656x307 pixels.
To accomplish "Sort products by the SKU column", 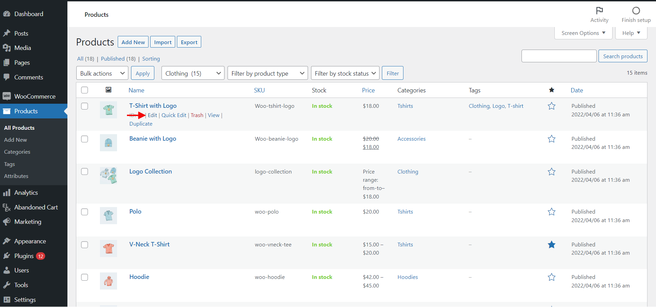I will (259, 90).
